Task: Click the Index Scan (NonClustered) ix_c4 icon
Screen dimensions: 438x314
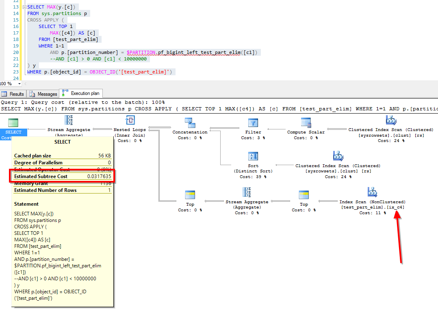Action: 372,192
